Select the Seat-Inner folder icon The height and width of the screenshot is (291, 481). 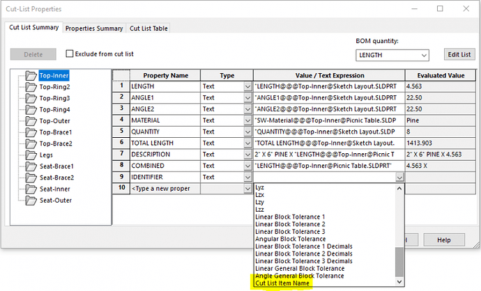click(x=31, y=189)
